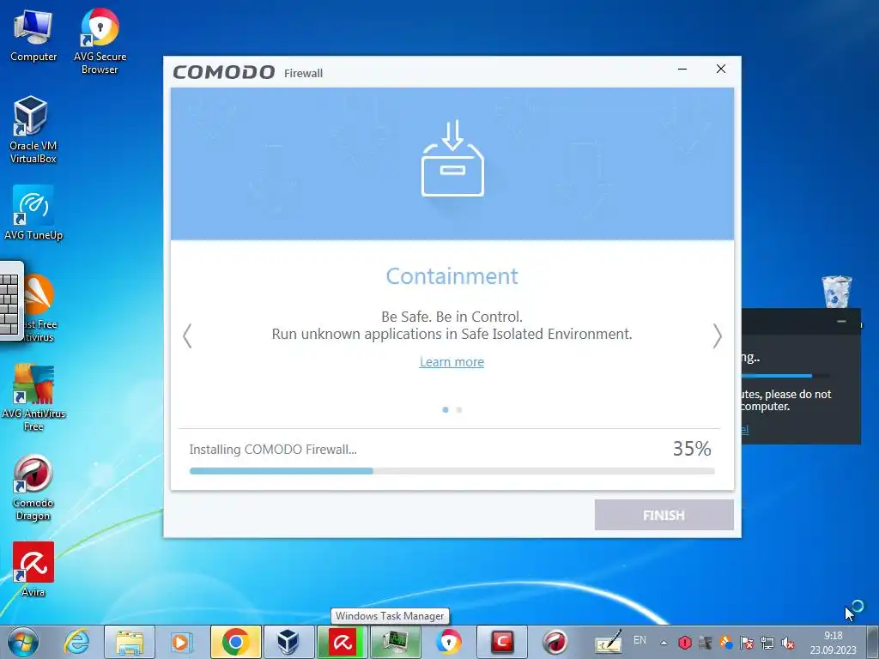This screenshot has width=879, height=659.
Task: Open AVG AntiVirus Free desktop shortcut
Action: point(33,397)
